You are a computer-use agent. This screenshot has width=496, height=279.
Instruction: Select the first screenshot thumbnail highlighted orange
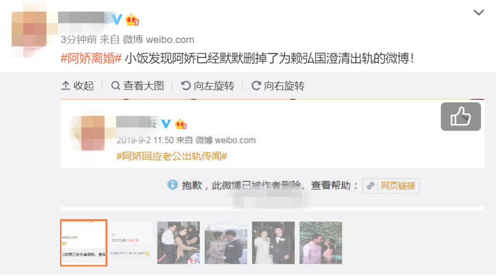tap(84, 243)
